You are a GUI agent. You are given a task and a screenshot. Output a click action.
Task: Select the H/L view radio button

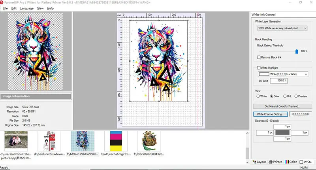coord(285,96)
